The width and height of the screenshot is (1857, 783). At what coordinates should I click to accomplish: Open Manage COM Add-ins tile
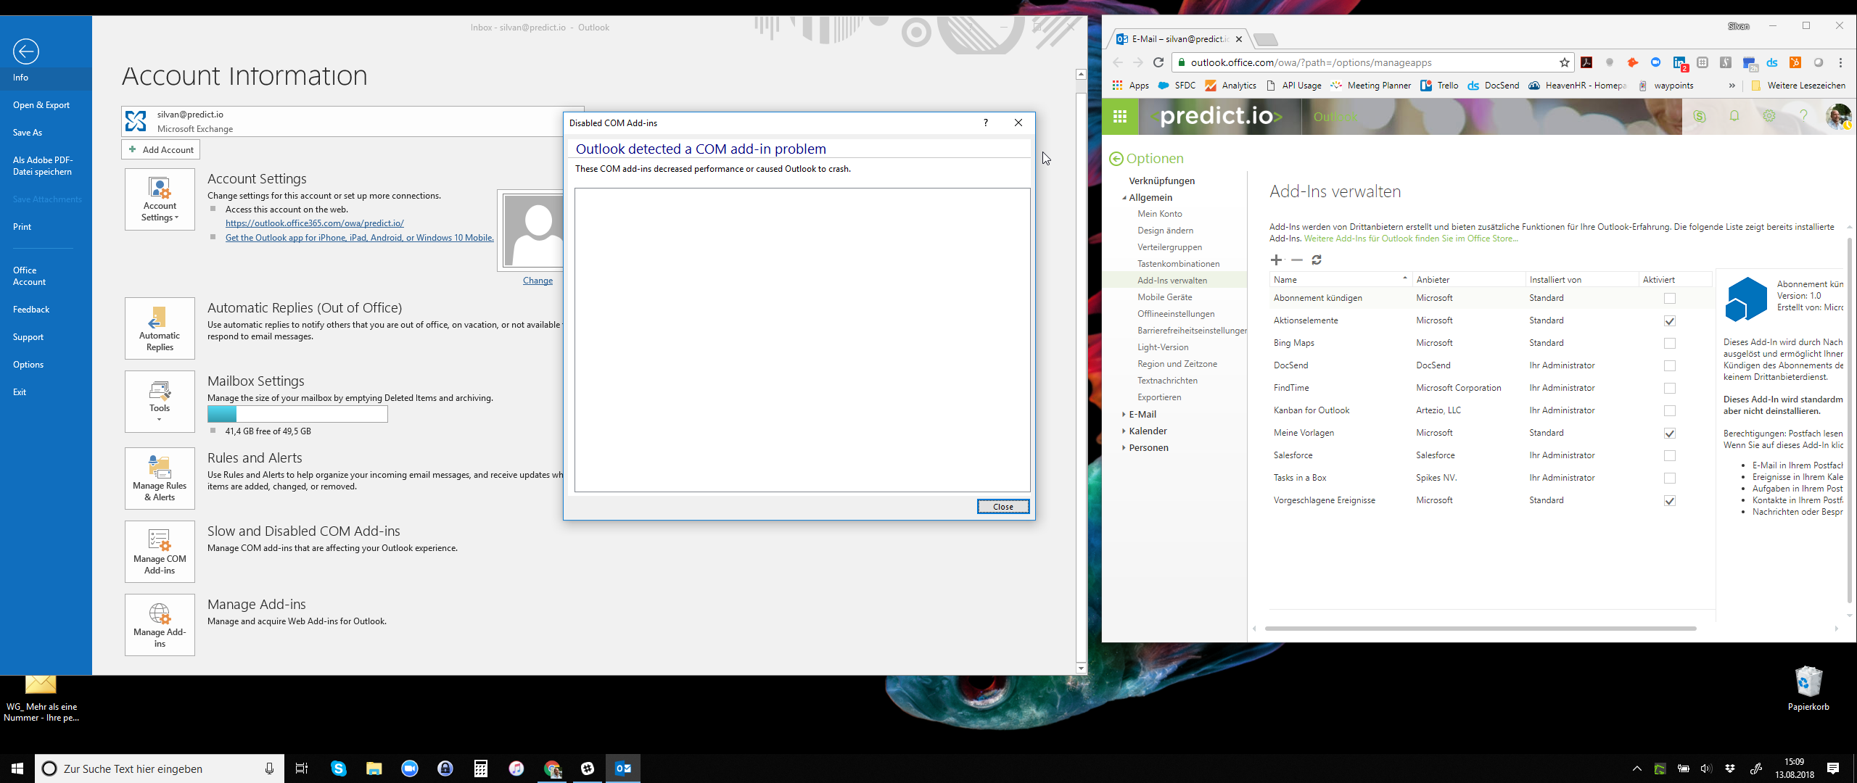pyautogui.click(x=160, y=552)
